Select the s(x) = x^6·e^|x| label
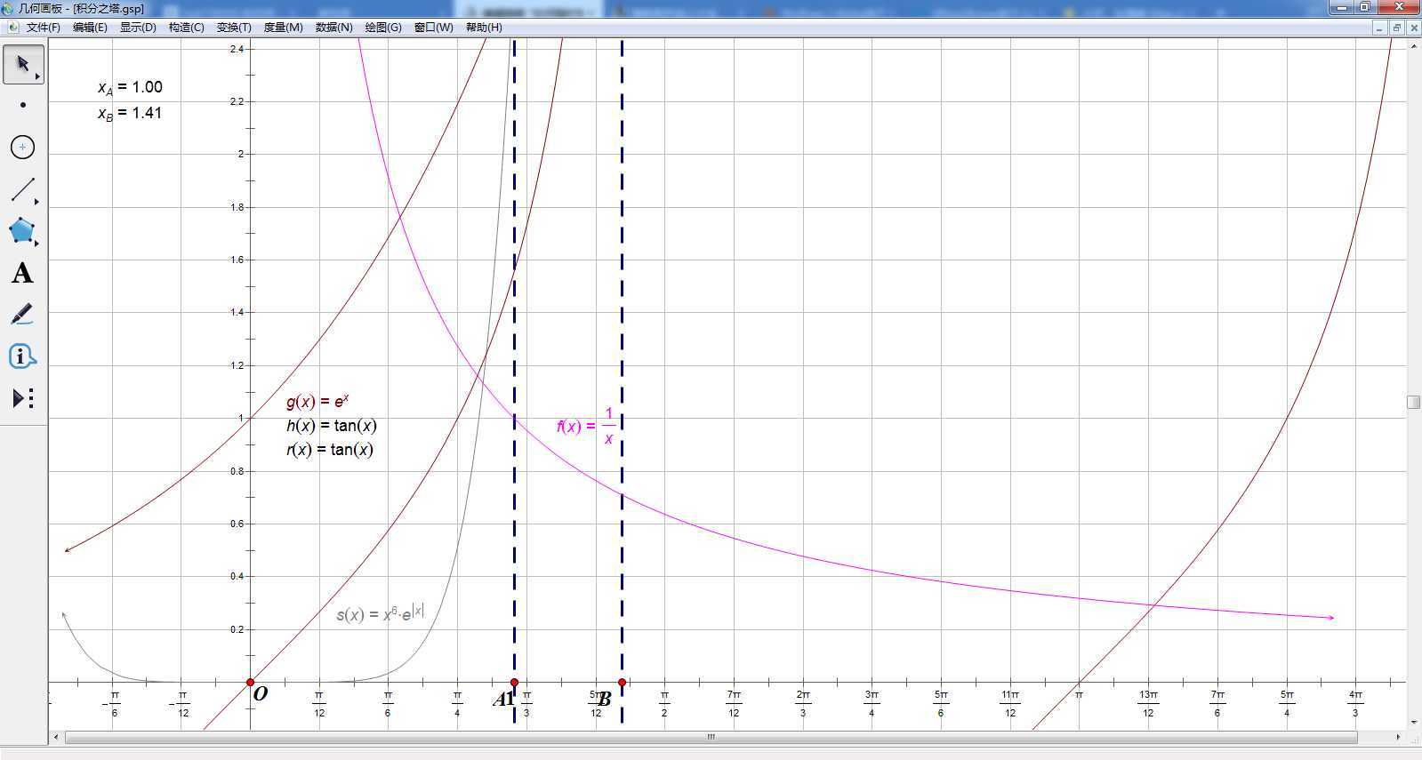 380,613
